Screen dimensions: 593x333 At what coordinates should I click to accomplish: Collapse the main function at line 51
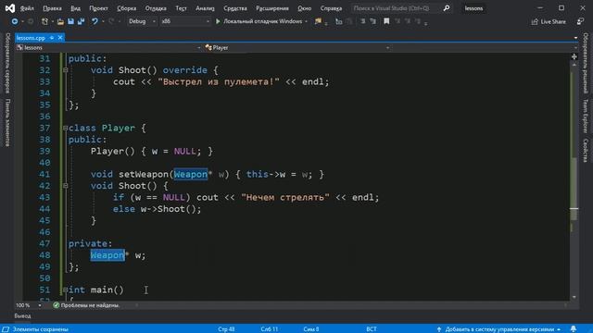pyautogui.click(x=66, y=290)
